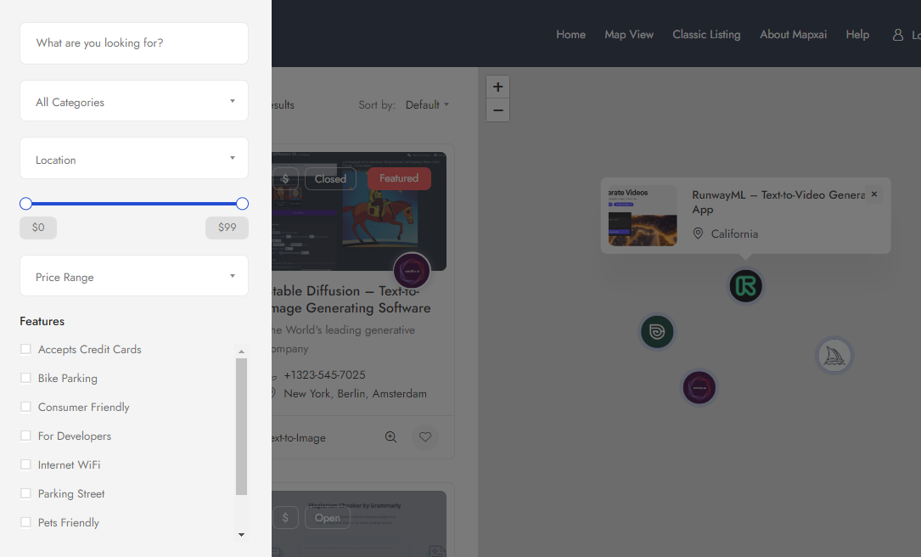Click the $0 minimum price label

[x=38, y=228]
